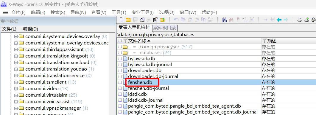Switch to the 案件根目录 tab
Screen dimensions: 316x115
pyautogui.click(x=164, y=28)
